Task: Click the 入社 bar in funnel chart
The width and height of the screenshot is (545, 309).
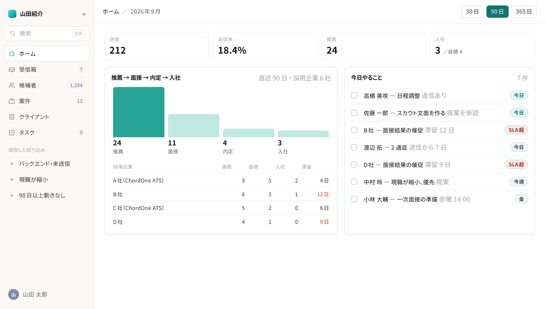Action: tap(303, 134)
